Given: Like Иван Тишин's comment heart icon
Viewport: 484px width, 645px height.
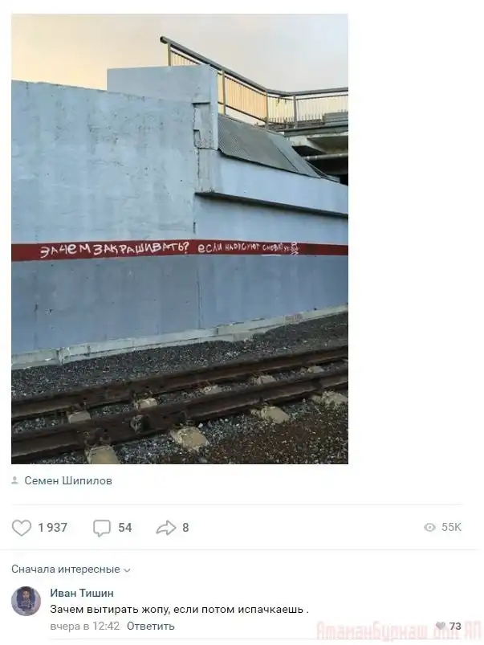Looking at the screenshot, I should point(441,626).
